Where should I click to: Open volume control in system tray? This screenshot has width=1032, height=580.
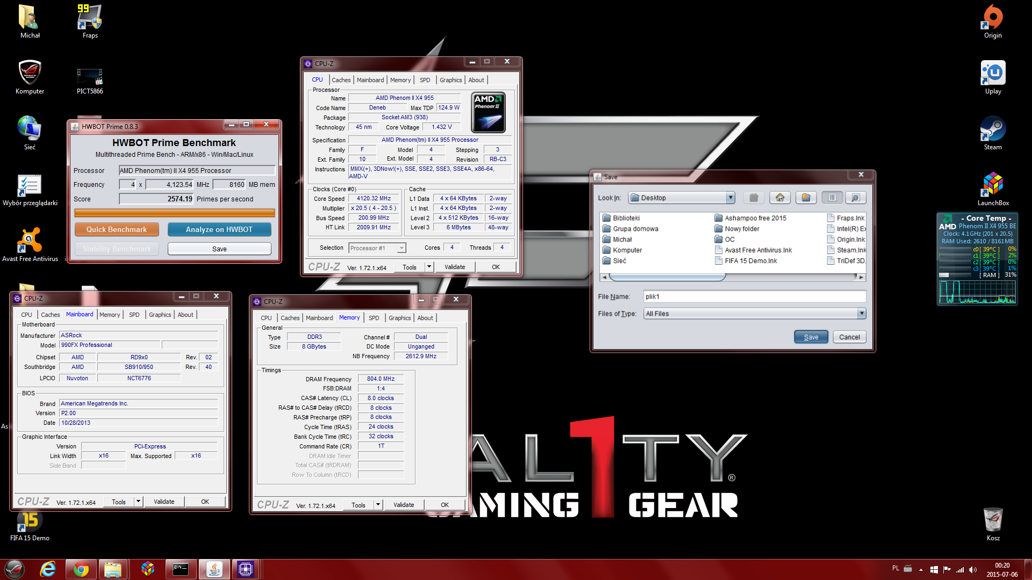click(973, 570)
